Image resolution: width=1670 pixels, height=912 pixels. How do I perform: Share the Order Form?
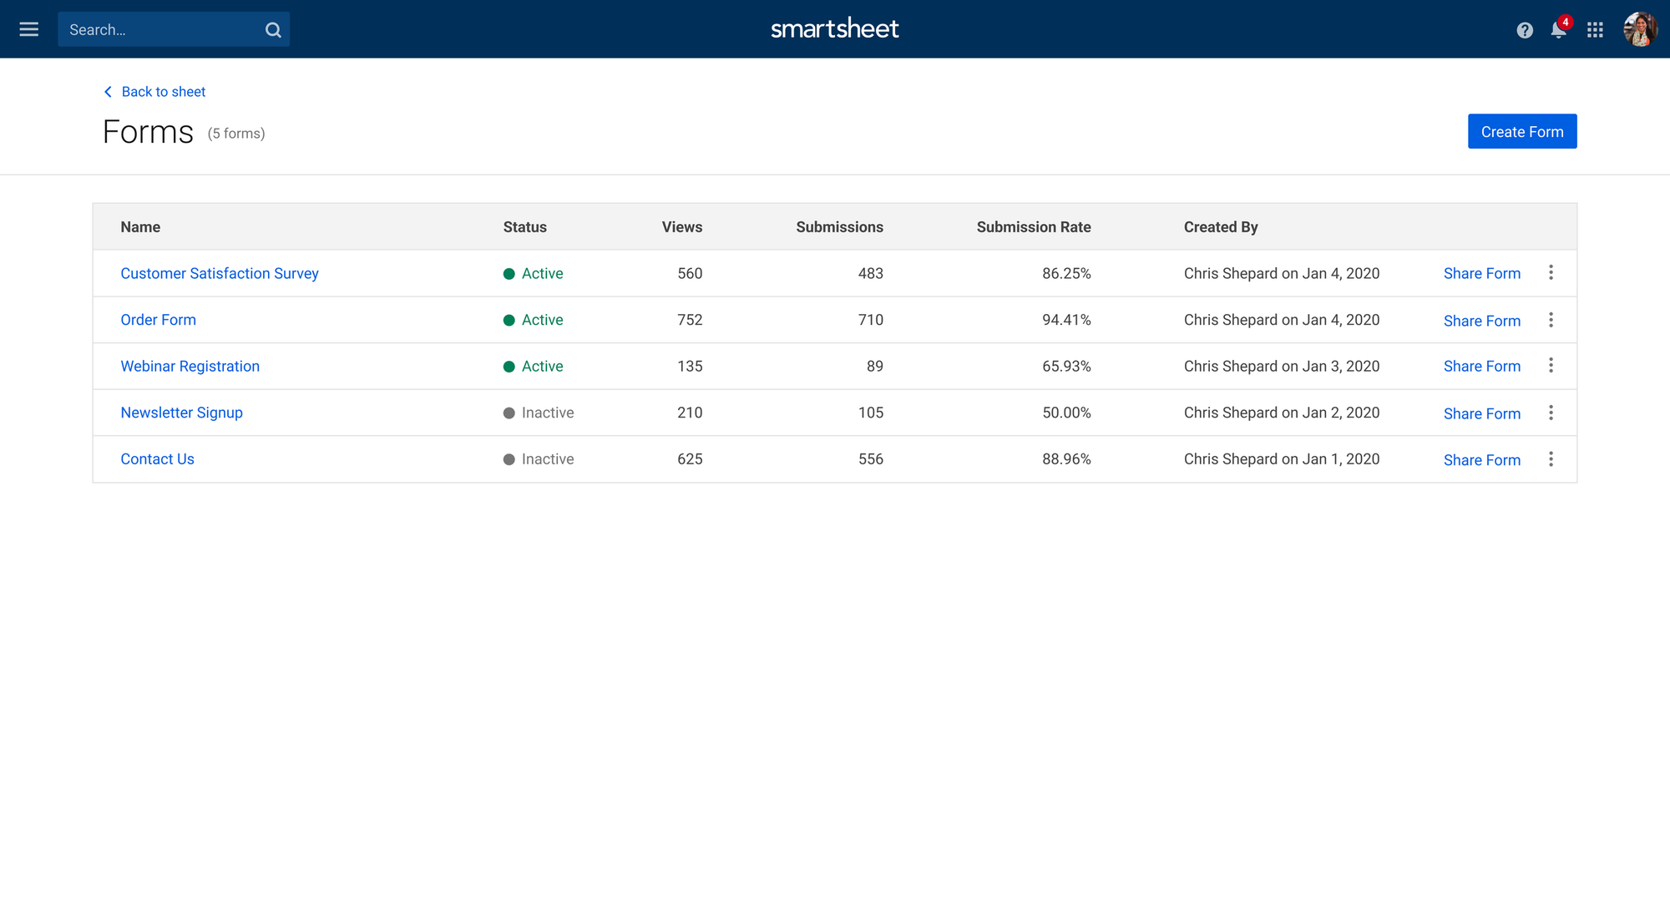pos(1481,321)
